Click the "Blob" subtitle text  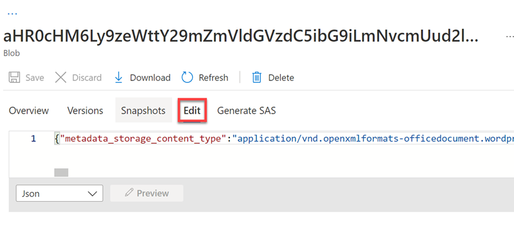click(12, 53)
